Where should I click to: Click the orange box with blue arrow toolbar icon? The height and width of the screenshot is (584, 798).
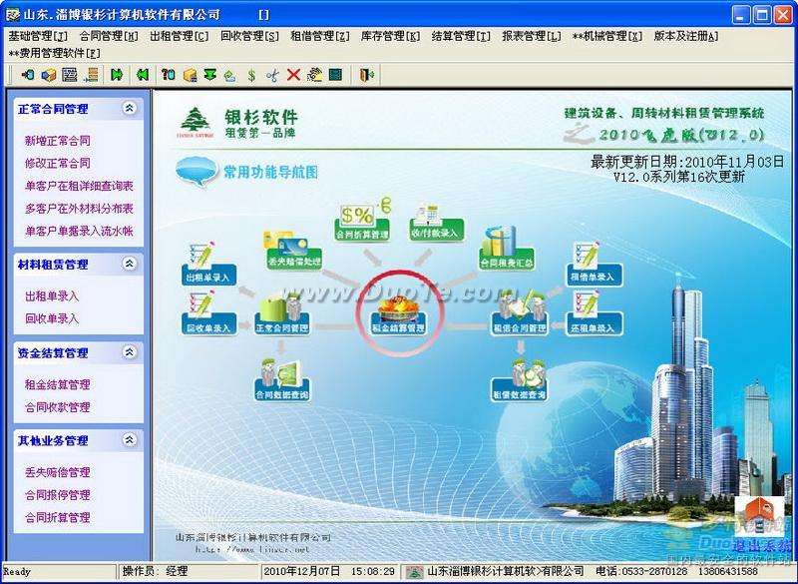tap(48, 75)
